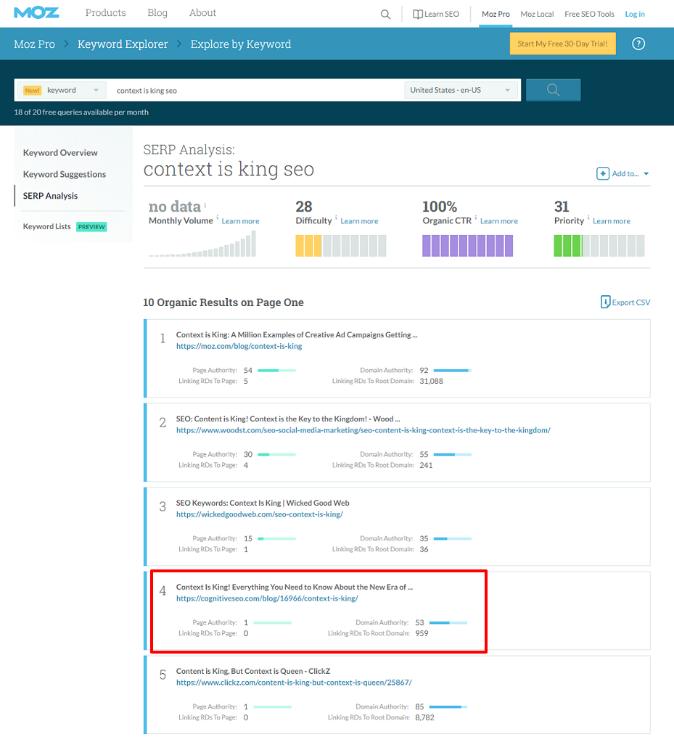Screen dimensions: 674x737
Task: Click the Domain Authority value 92
Action: [x=424, y=371]
